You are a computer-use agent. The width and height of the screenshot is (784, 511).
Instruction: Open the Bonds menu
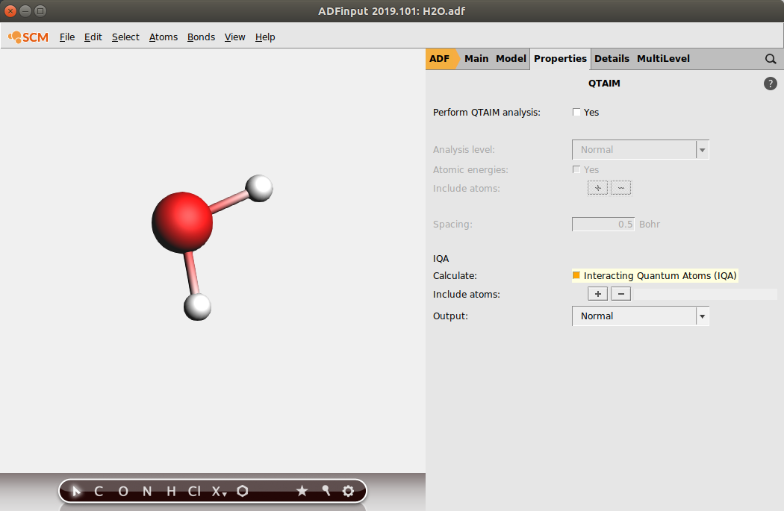[x=201, y=37]
